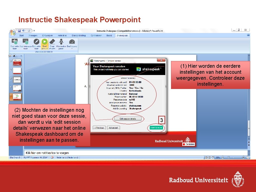Click the Gesloten status indicator on slide
Viewport: 256px width, 192px height.
pyautogui.click(x=188, y=144)
